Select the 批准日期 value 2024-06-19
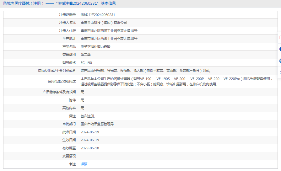The width and height of the screenshot is (281, 171). [90, 132]
